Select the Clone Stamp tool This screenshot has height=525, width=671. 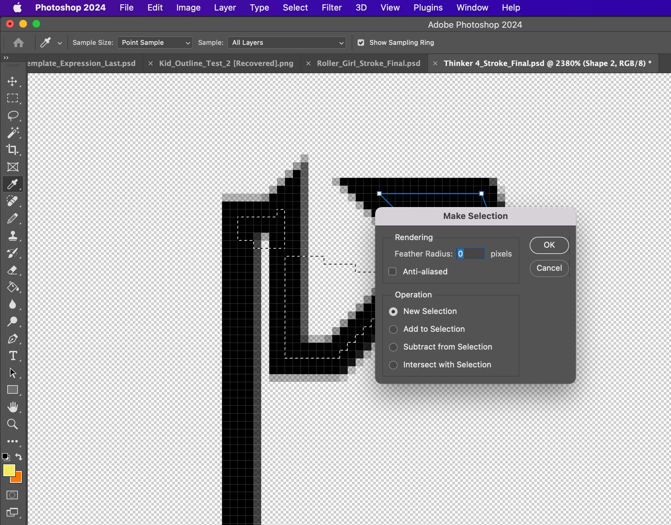point(13,236)
